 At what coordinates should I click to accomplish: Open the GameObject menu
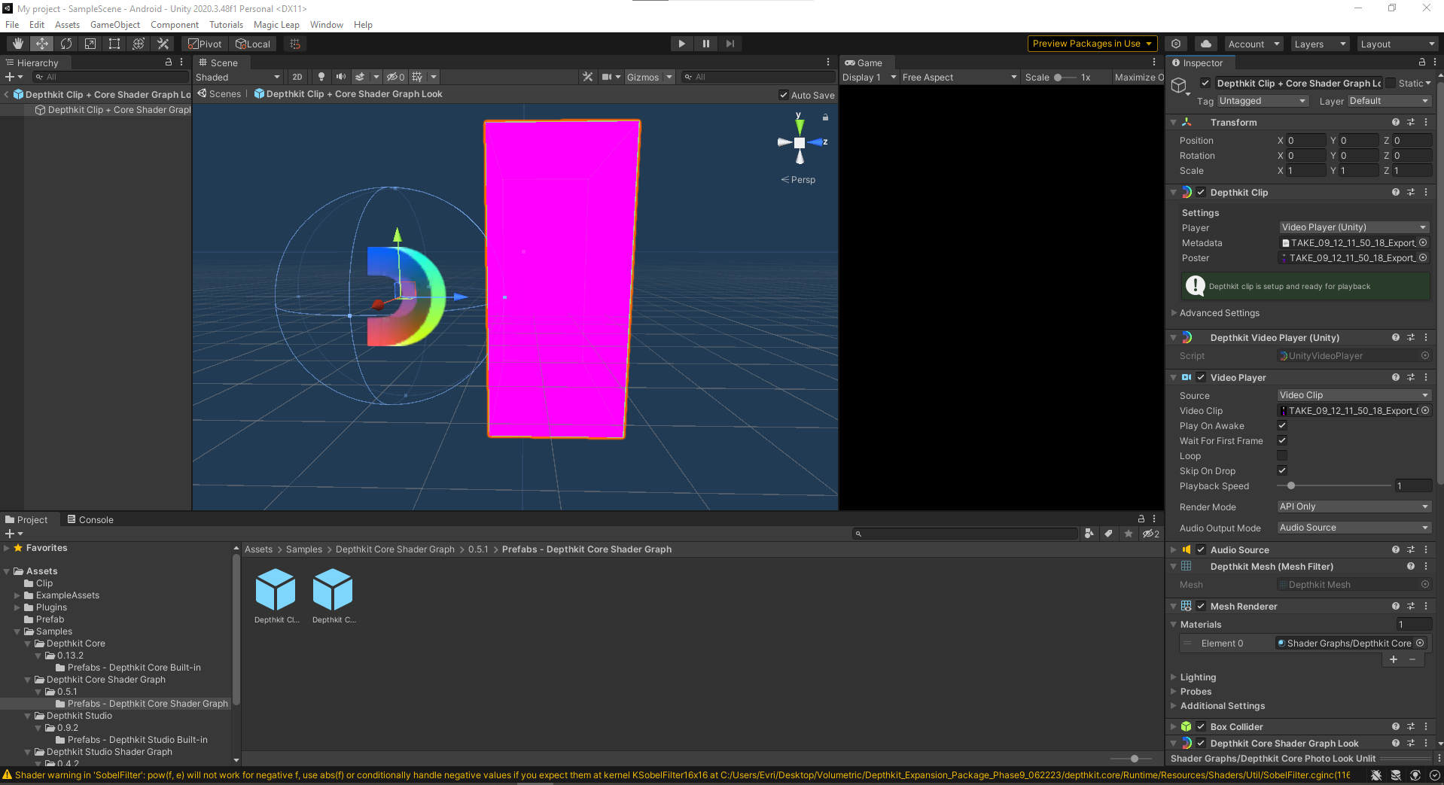click(x=114, y=25)
